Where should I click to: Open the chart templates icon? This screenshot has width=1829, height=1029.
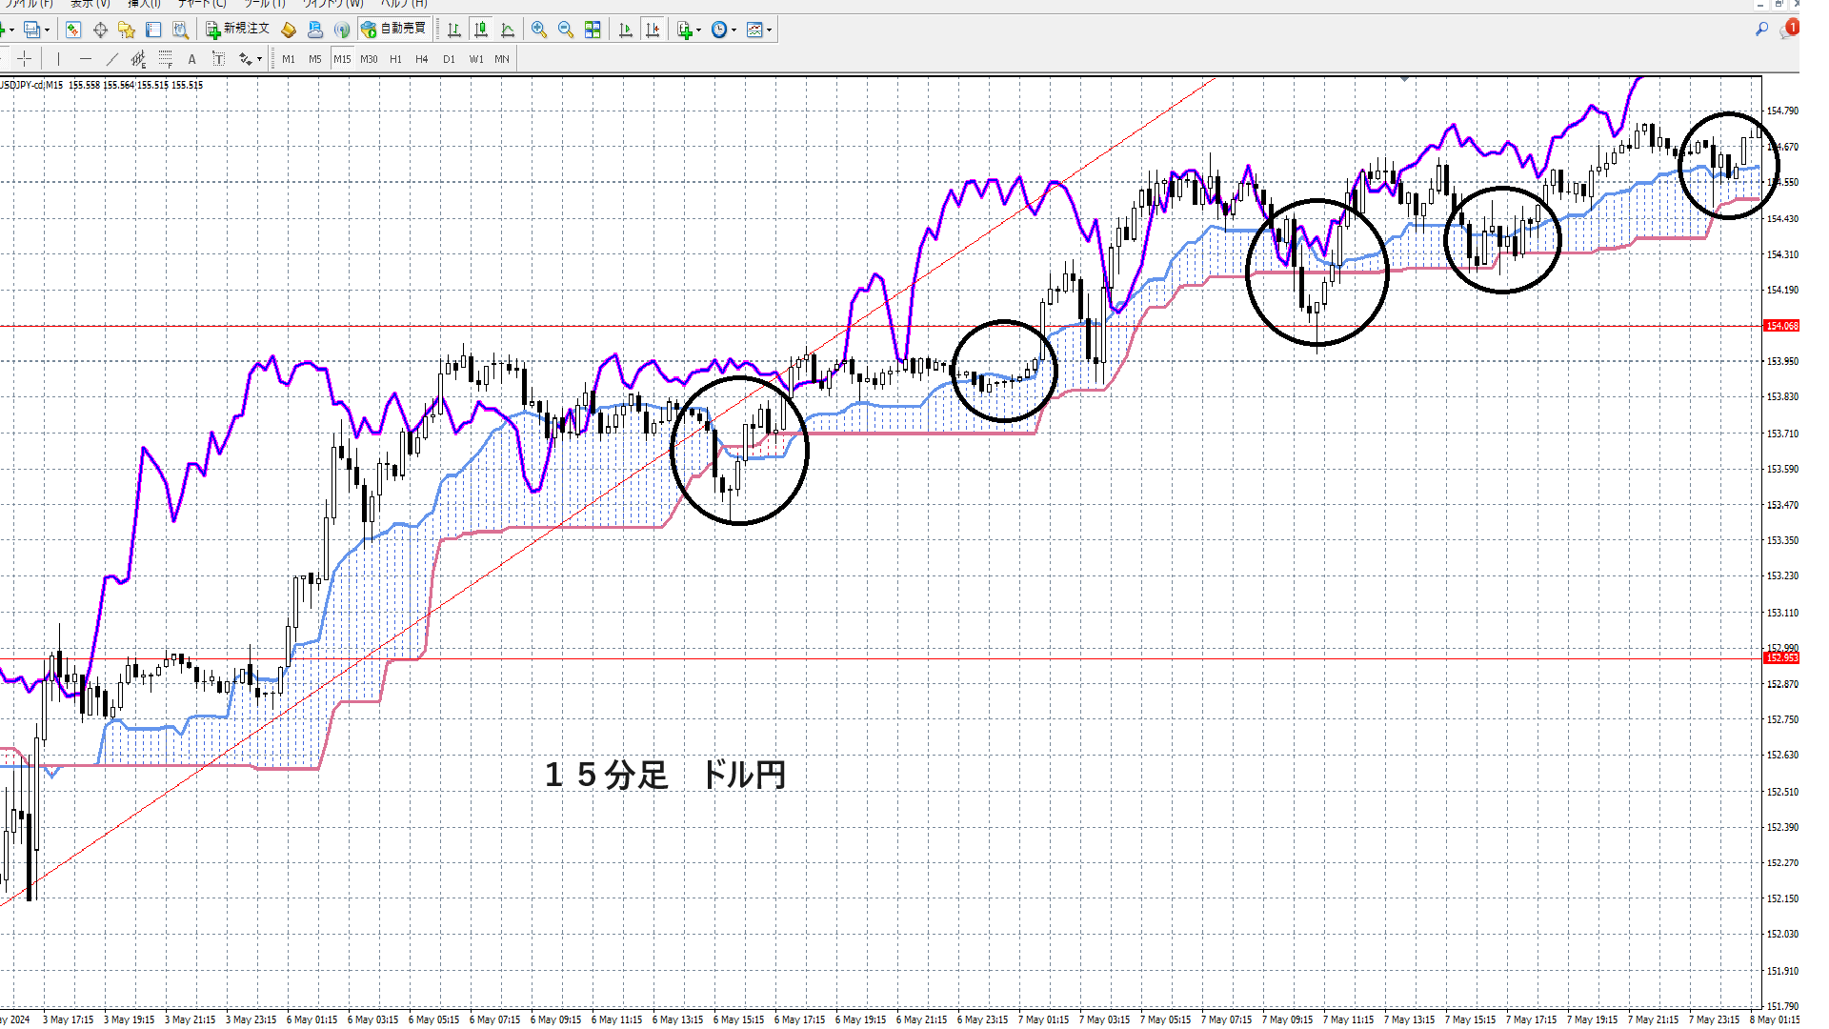pos(754,30)
